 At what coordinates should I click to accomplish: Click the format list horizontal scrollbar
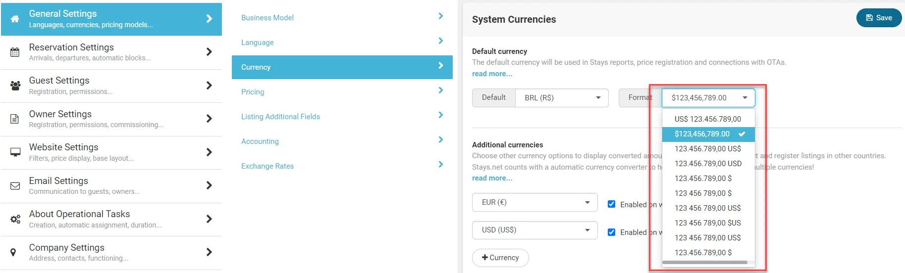click(704, 263)
